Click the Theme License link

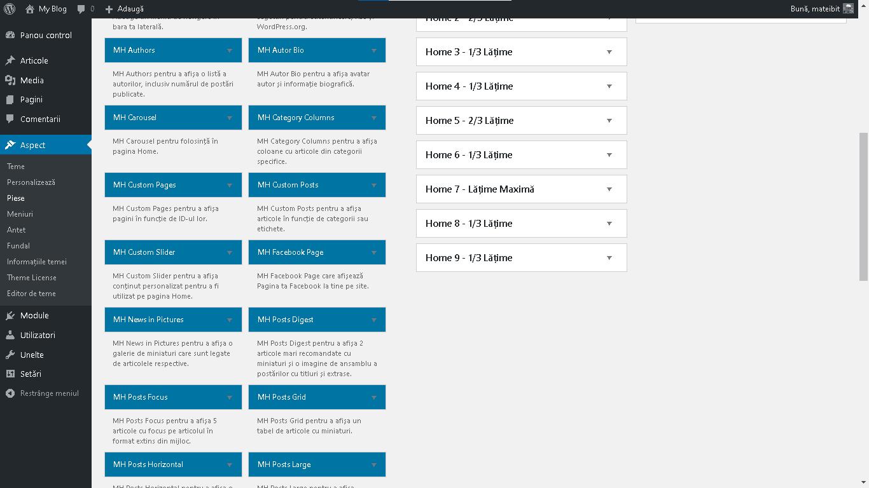31,278
